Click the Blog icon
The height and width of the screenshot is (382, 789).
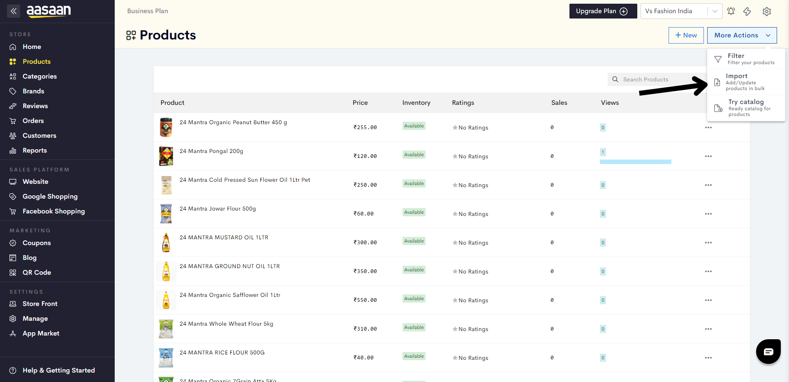pyautogui.click(x=13, y=258)
